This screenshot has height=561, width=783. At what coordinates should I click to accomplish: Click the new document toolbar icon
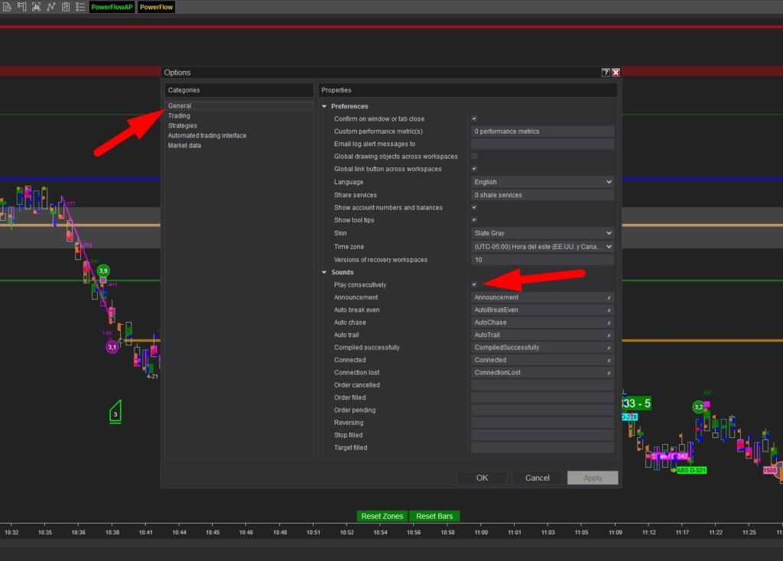pos(7,7)
